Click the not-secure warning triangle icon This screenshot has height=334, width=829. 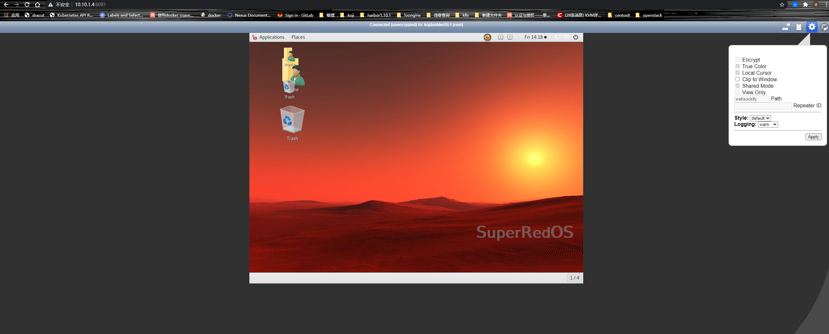click(x=51, y=5)
